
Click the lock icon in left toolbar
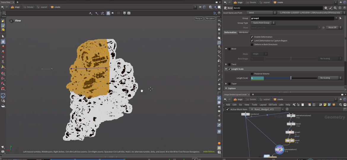tap(3, 42)
